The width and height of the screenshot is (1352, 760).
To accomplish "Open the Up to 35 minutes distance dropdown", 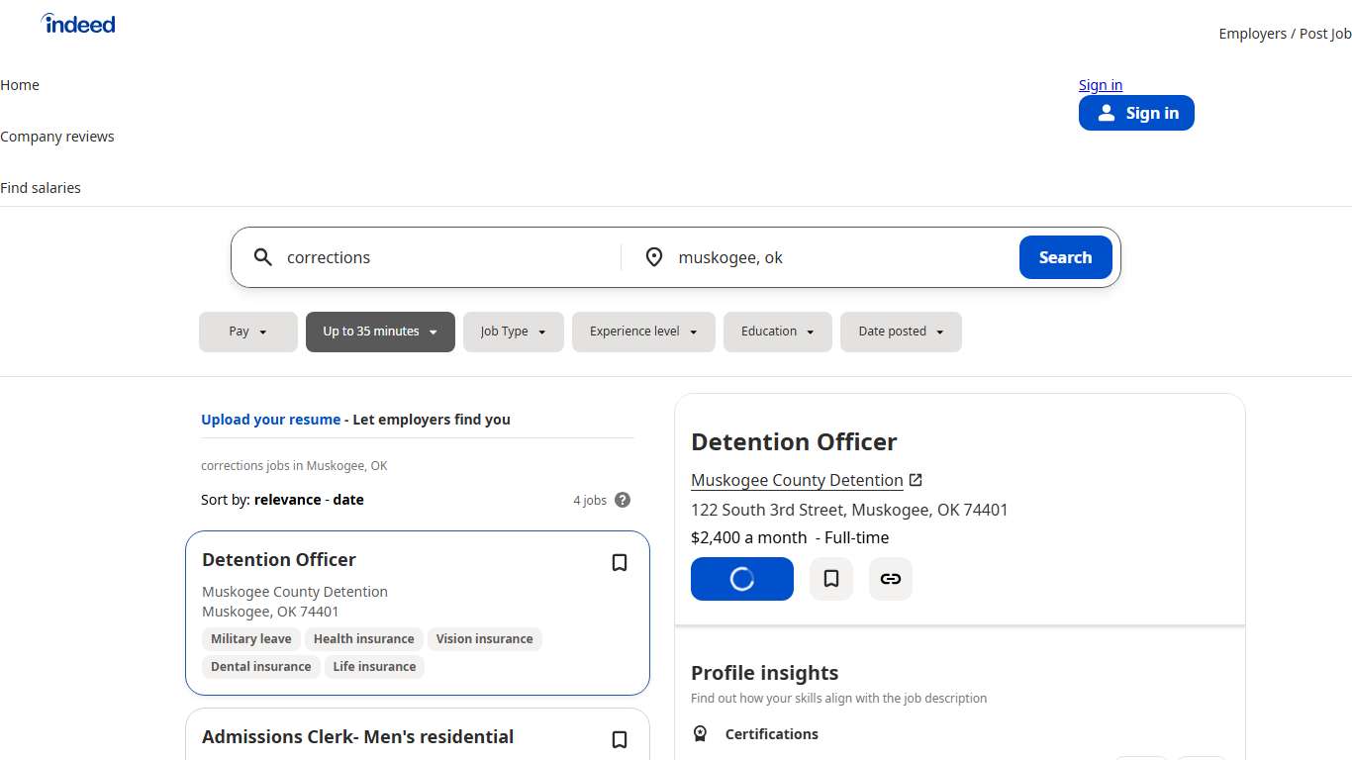I will 380,332.
